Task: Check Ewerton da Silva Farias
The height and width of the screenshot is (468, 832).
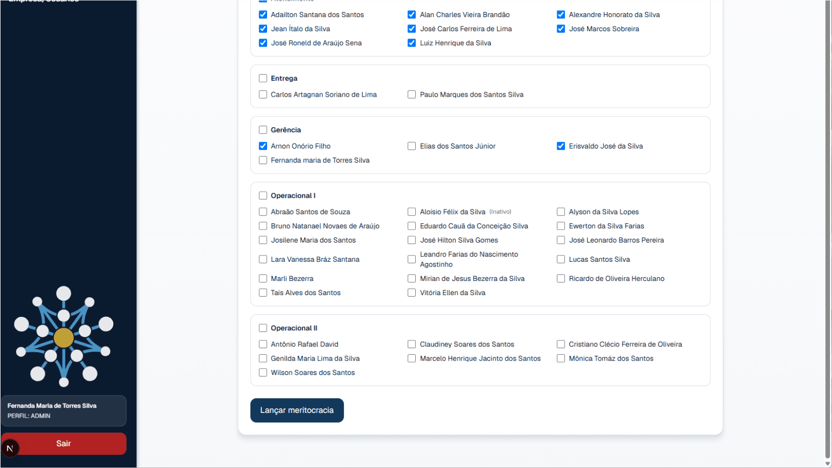Action: coord(561,226)
